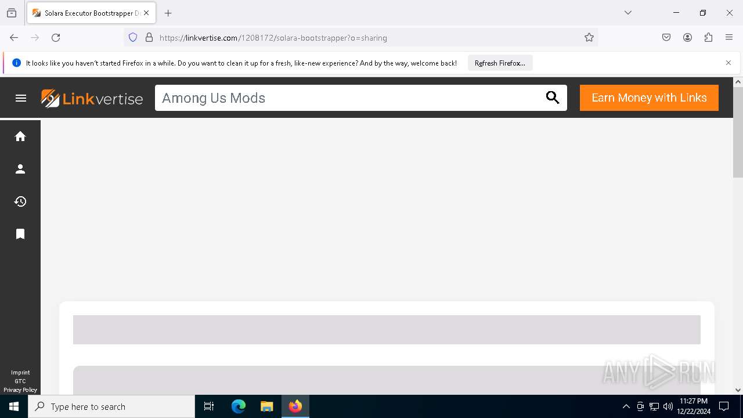Click page scrollbar up arrow
Viewport: 743px width, 418px height.
[x=738, y=82]
